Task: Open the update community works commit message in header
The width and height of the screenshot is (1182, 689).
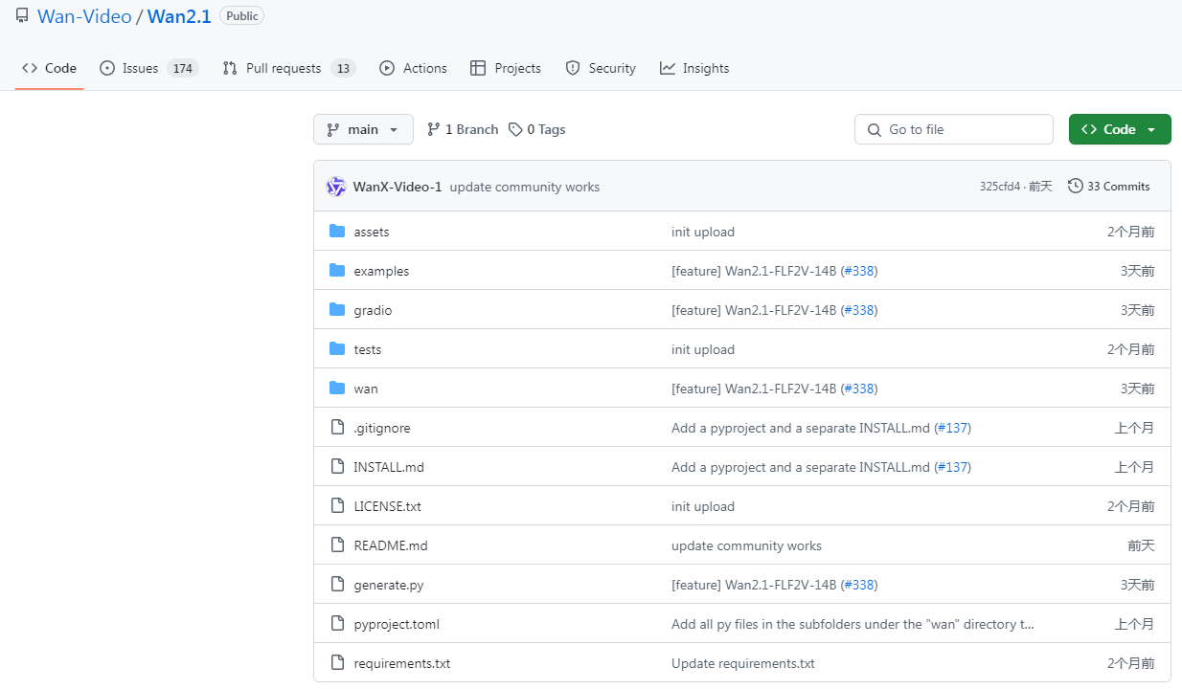Action: [525, 187]
